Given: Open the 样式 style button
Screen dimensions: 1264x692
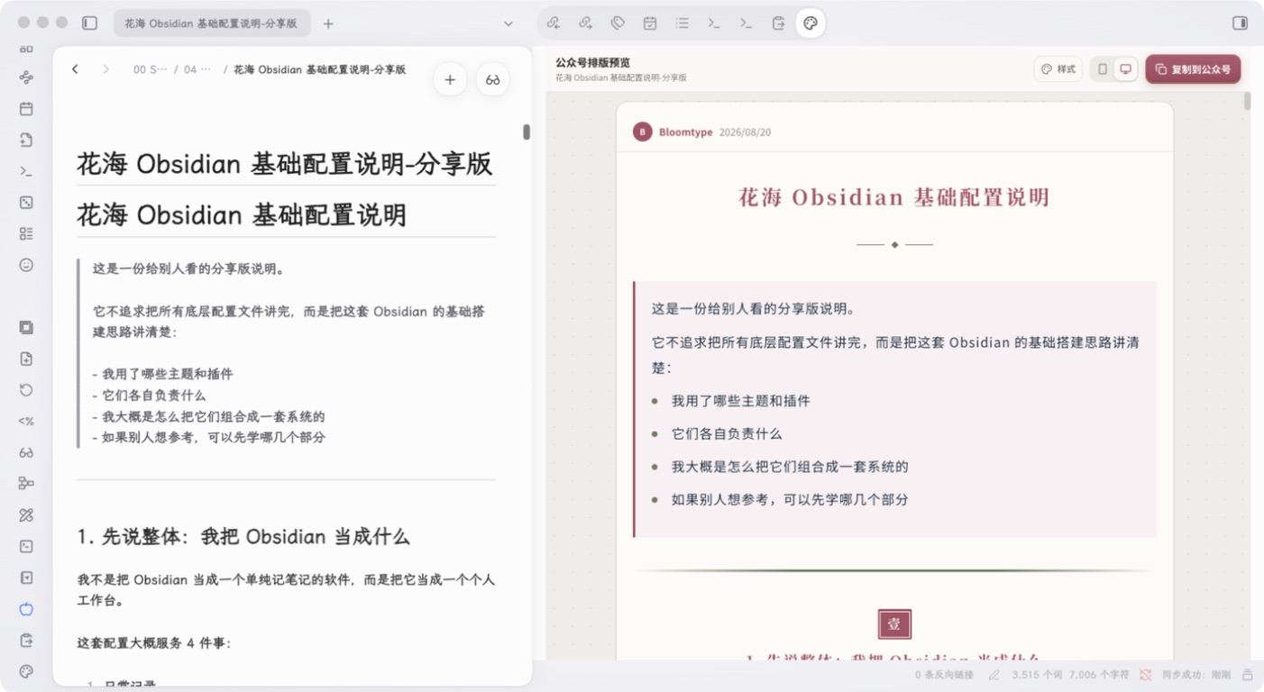Looking at the screenshot, I should tap(1058, 69).
